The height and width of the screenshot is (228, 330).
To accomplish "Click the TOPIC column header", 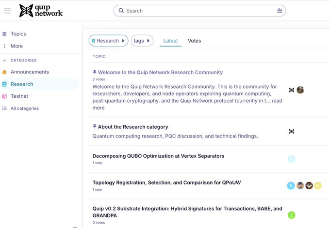I will [99, 57].
